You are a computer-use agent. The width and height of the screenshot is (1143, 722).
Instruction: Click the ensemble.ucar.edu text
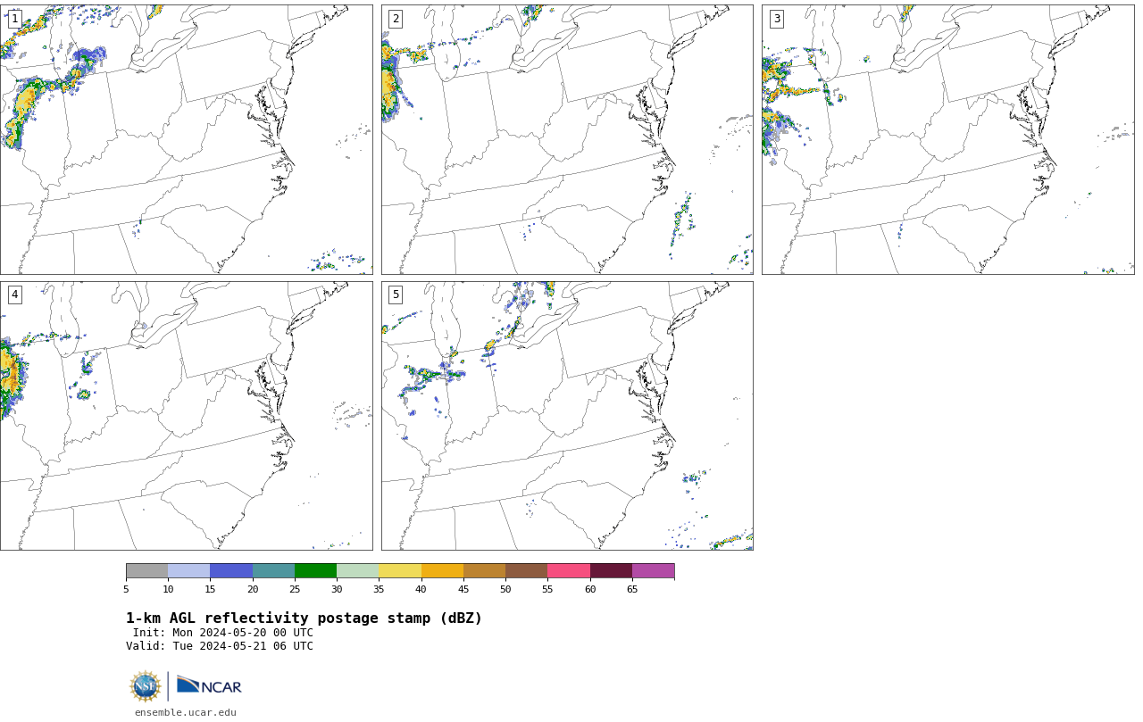[x=186, y=712]
